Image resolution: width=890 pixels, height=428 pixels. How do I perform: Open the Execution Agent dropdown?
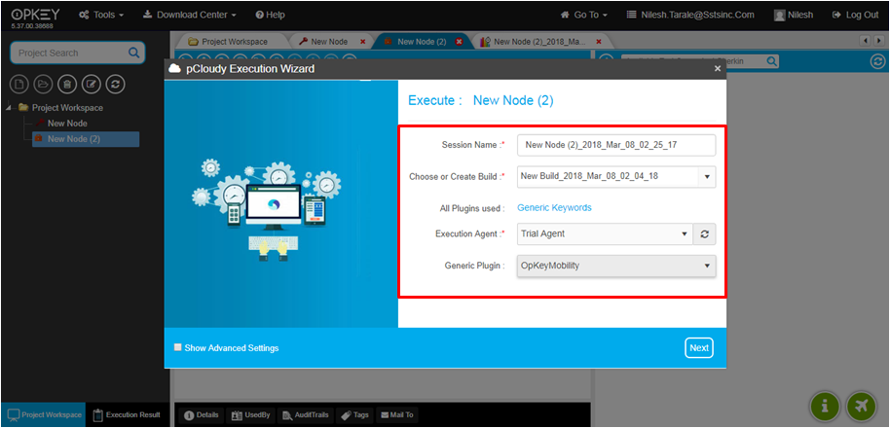coord(684,233)
